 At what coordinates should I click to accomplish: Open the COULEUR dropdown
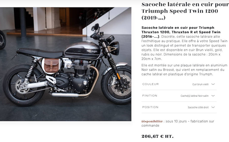click(x=179, y=84)
